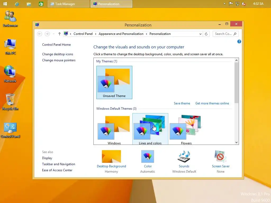Open the Color settings swatch icon
The width and height of the screenshot is (271, 203).
coord(148,156)
